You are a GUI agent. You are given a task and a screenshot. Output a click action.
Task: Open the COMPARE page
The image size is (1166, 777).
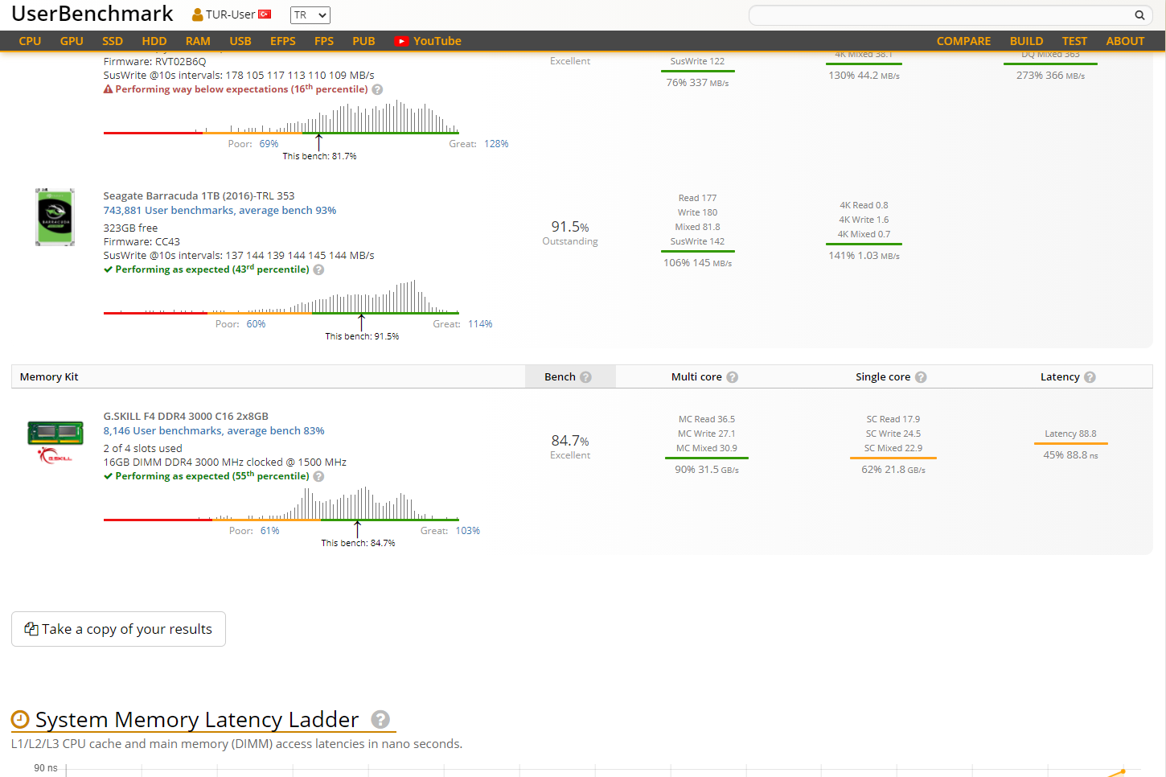963,41
